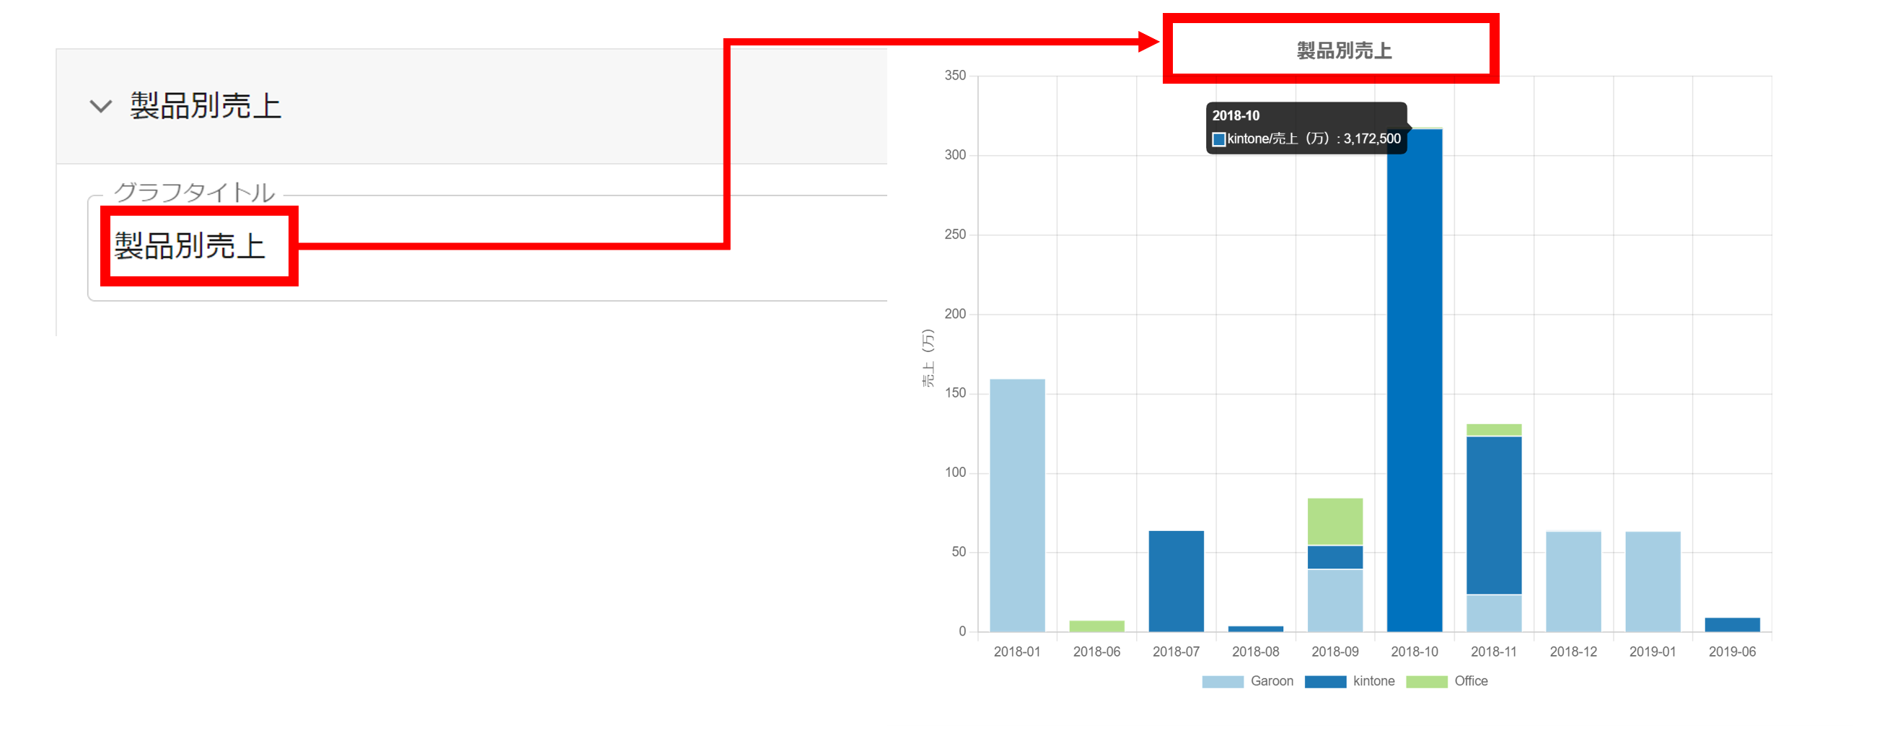1900x746 pixels.
Task: Select the green Office segment in 2018-09
Action: (x=1334, y=522)
